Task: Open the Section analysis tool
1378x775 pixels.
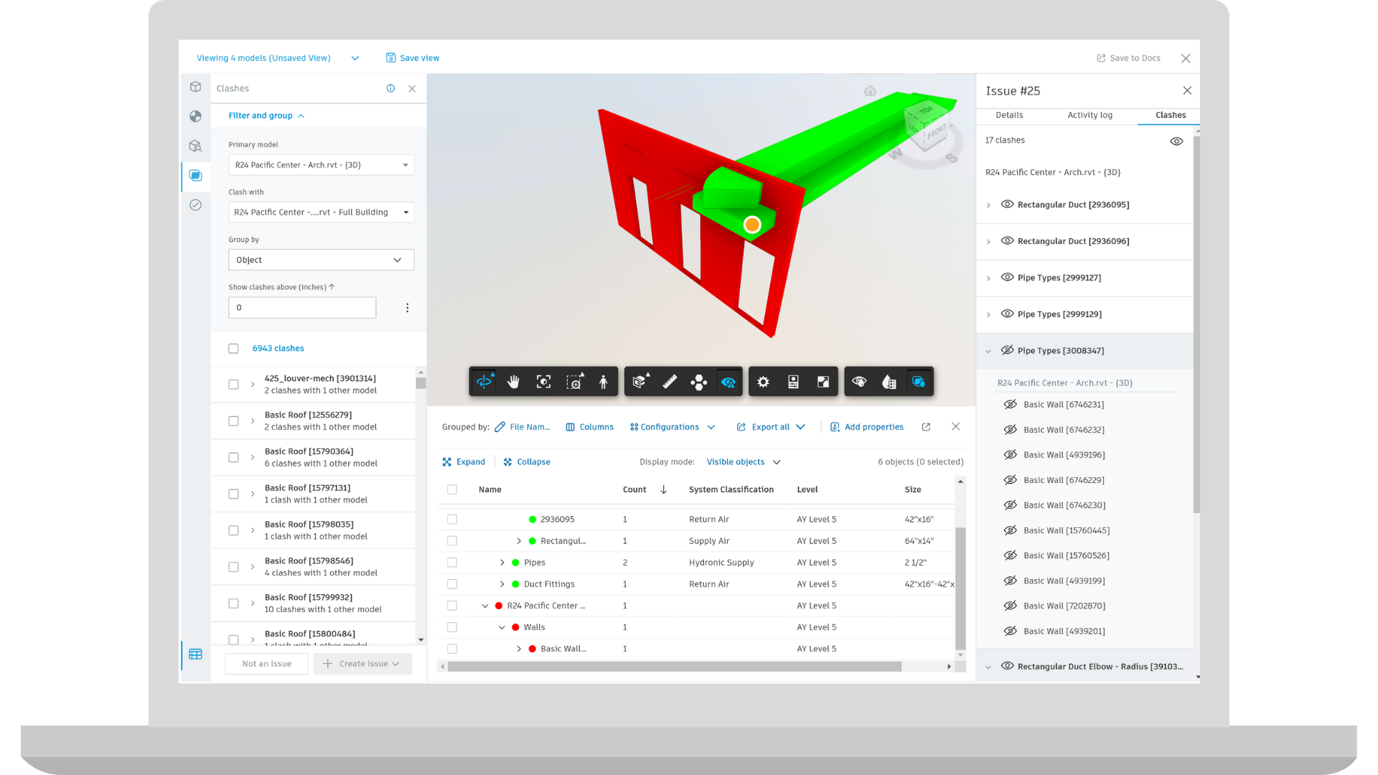Action: tap(639, 382)
